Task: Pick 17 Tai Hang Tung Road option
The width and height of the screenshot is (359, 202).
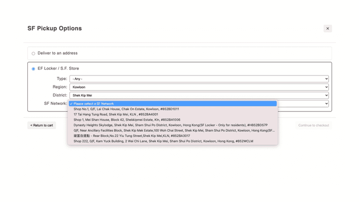Action: (173, 114)
